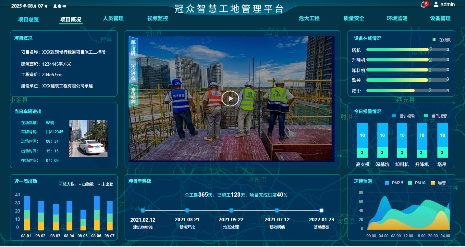This screenshot has height=247, width=465.
Task: Switch to the 人员管理 tab
Action: pyautogui.click(x=113, y=19)
